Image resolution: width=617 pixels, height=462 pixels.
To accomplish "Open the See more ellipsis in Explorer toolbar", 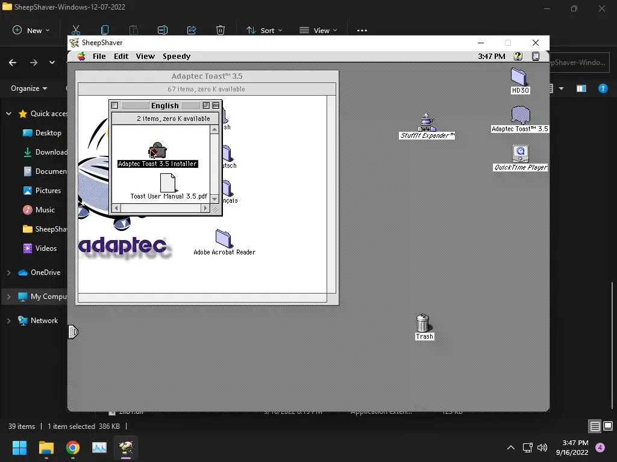I will pyautogui.click(x=362, y=30).
